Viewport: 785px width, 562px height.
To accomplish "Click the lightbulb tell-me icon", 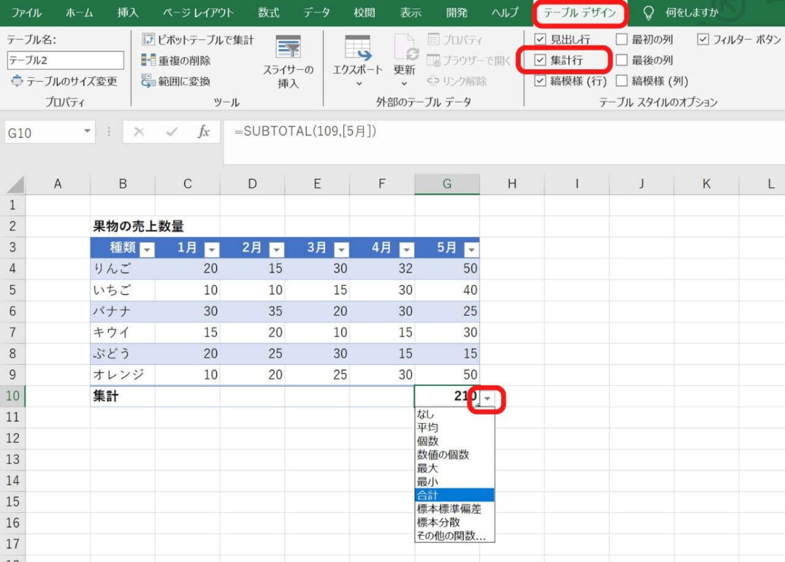I will (x=648, y=12).
